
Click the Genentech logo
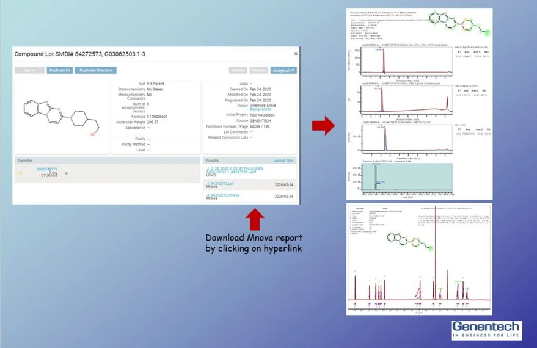(x=487, y=330)
